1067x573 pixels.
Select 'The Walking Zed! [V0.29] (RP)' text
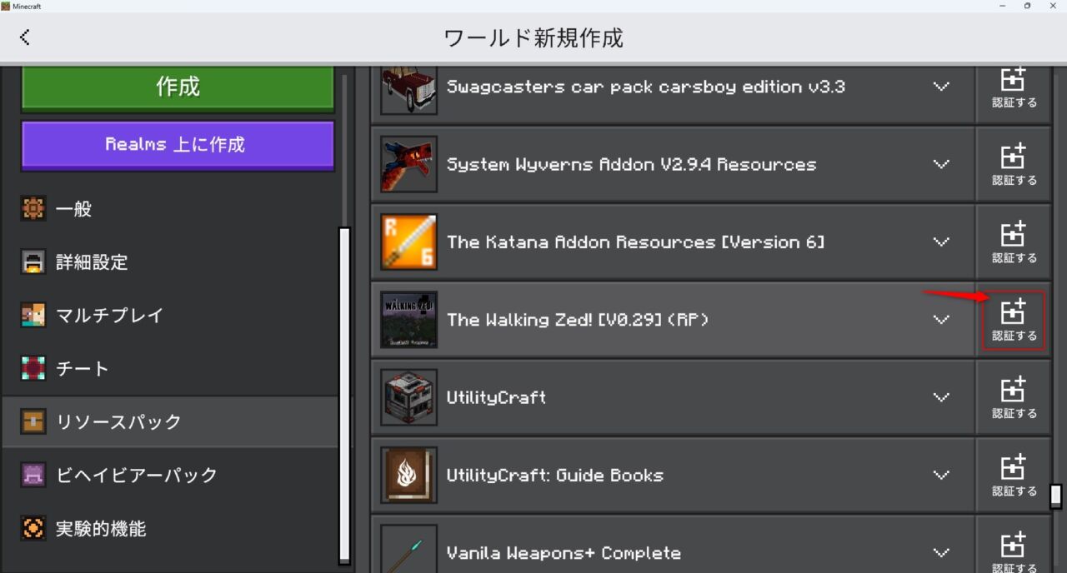click(578, 320)
